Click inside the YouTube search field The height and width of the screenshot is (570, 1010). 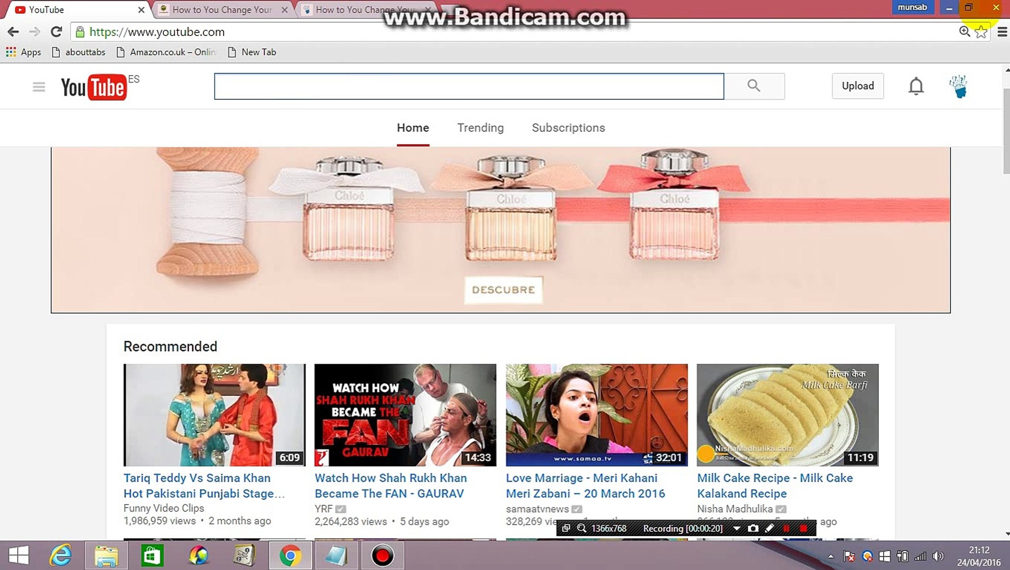coord(469,86)
